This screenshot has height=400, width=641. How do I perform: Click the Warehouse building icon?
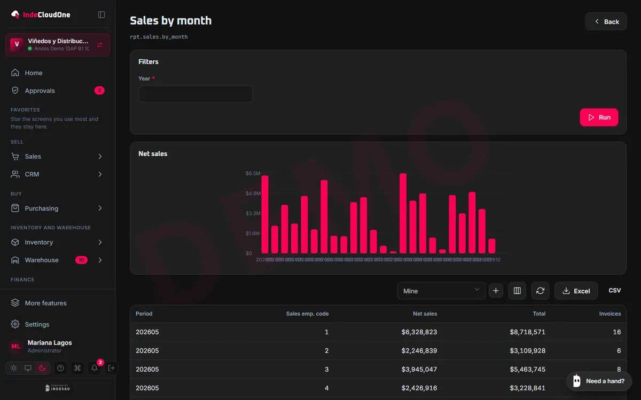[x=15, y=260]
